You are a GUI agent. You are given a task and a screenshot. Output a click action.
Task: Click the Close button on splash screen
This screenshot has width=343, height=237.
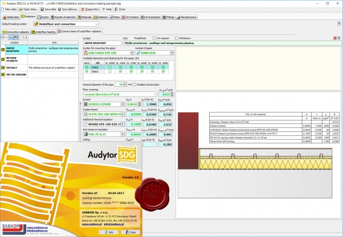[x=130, y=232]
